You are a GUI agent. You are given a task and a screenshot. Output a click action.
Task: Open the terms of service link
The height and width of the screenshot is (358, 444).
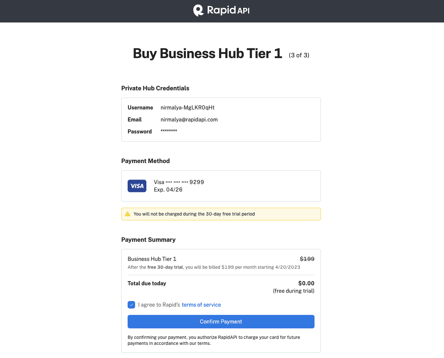click(201, 305)
